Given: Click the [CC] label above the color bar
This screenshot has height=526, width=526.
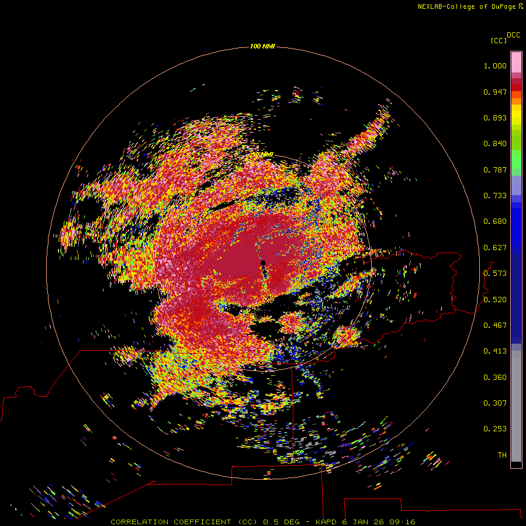Looking at the screenshot, I should pyautogui.click(x=499, y=40).
